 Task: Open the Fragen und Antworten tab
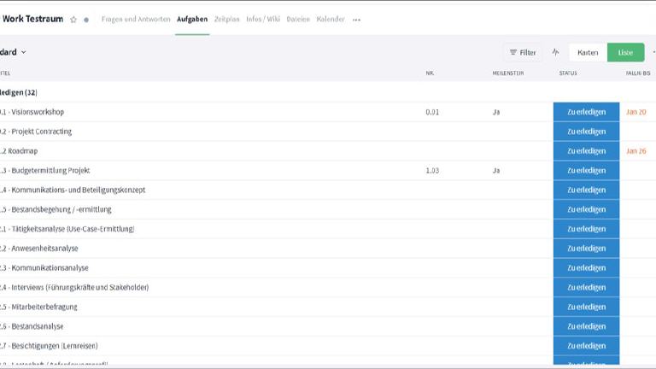pos(136,19)
